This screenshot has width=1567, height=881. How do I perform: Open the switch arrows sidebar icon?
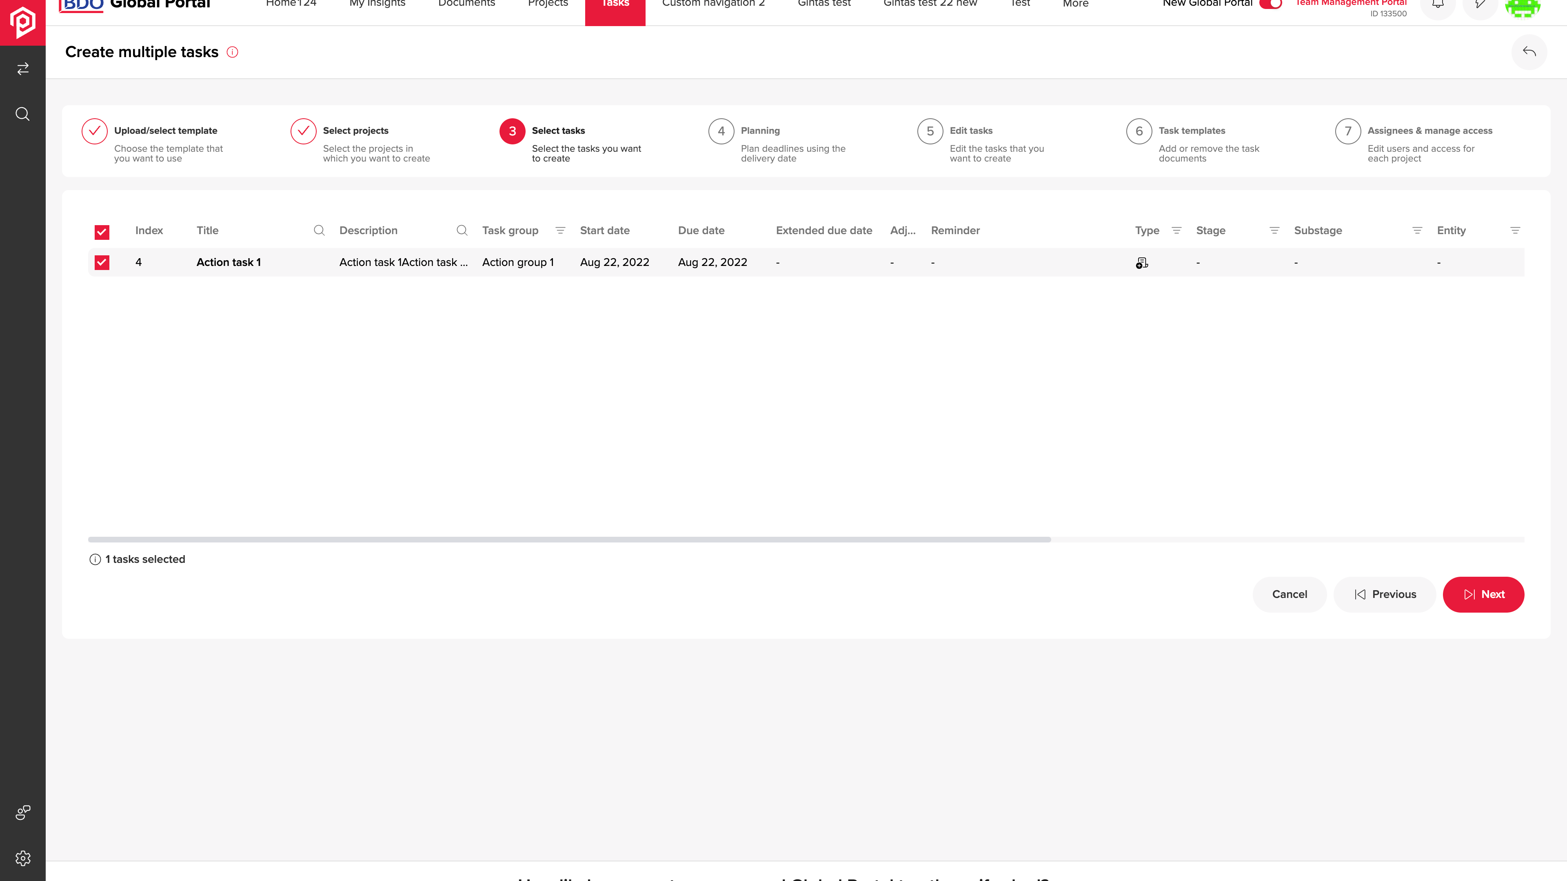tap(22, 69)
